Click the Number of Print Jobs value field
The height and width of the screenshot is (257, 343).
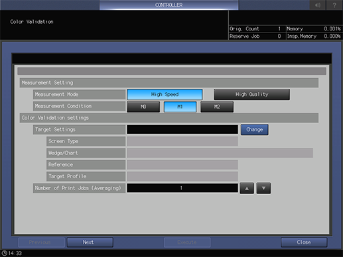(x=182, y=188)
